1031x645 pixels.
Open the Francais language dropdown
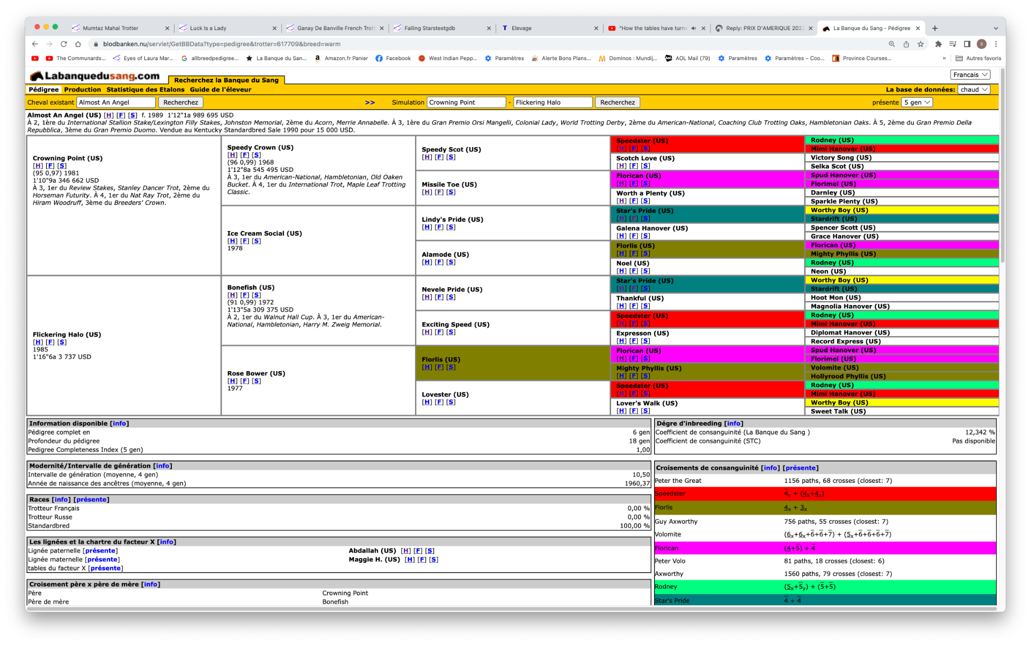[x=970, y=75]
